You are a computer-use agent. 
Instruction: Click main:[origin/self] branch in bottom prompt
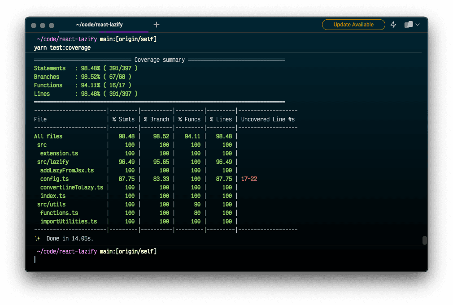coord(128,251)
